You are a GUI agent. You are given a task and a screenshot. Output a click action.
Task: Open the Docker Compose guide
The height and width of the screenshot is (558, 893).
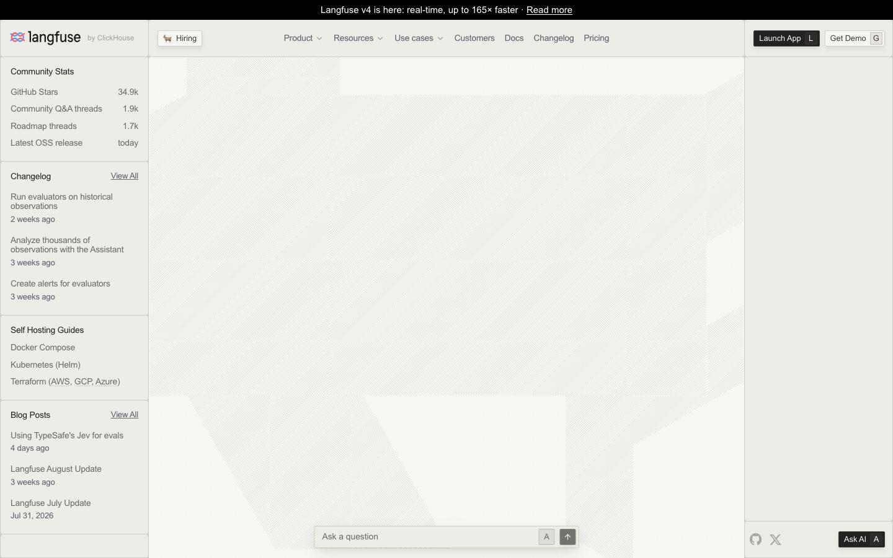pos(43,348)
